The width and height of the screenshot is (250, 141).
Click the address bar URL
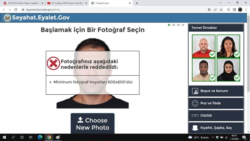tap(43, 10)
